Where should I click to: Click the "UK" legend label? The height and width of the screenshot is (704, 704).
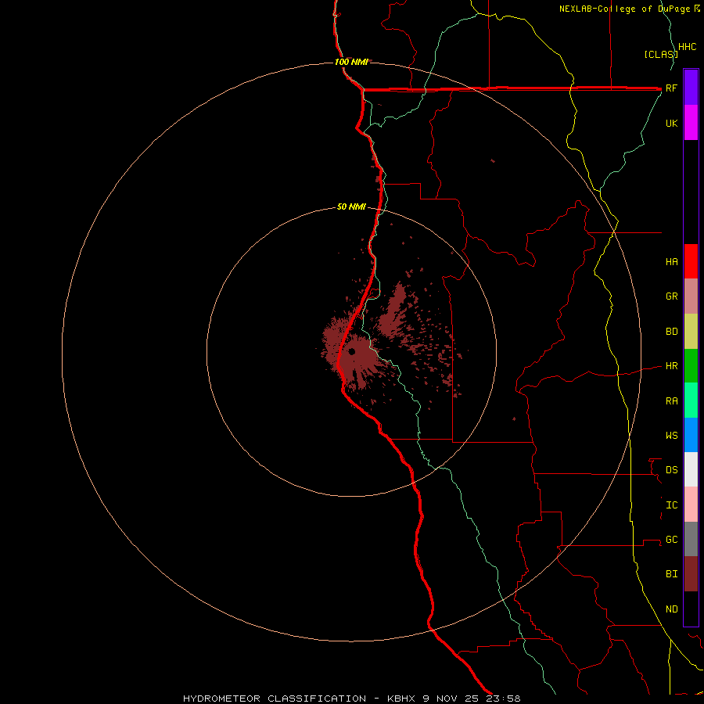[671, 123]
